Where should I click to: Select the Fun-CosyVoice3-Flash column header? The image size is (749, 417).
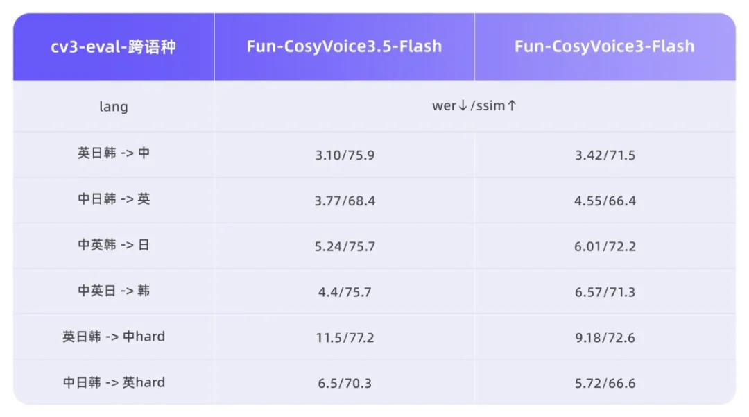pos(604,47)
